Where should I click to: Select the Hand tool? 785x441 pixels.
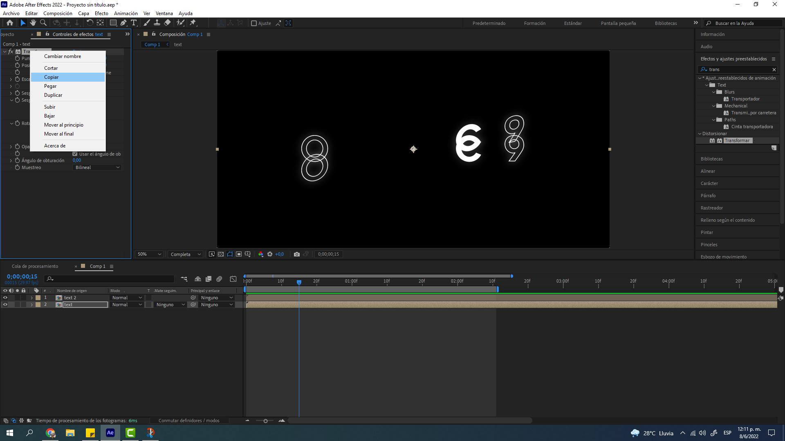(33, 23)
